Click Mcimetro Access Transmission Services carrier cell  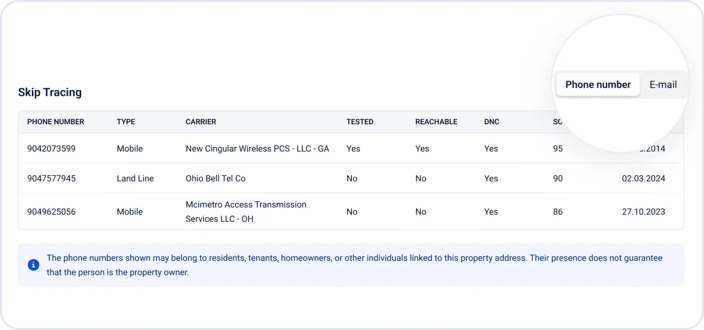tap(246, 212)
